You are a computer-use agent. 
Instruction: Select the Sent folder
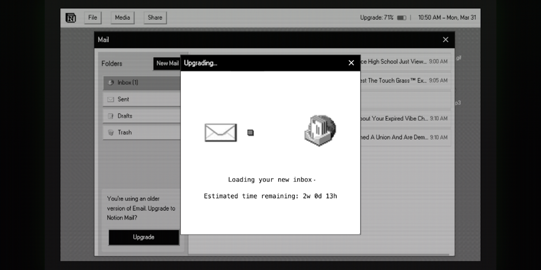tap(142, 99)
